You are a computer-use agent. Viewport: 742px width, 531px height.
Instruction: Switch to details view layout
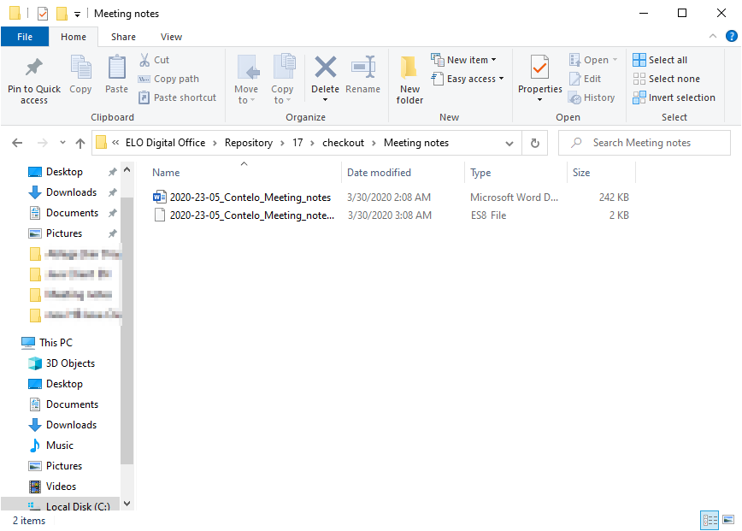[x=710, y=519]
